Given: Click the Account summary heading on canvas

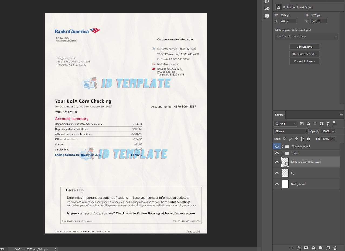Looking at the screenshot, I should (72, 119).
